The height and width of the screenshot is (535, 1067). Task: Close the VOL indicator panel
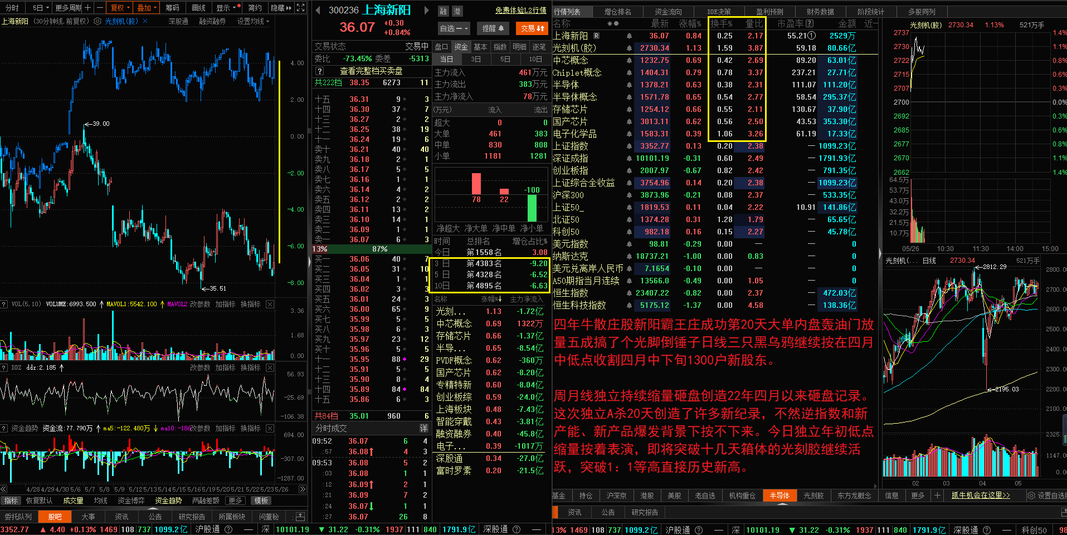click(270, 304)
